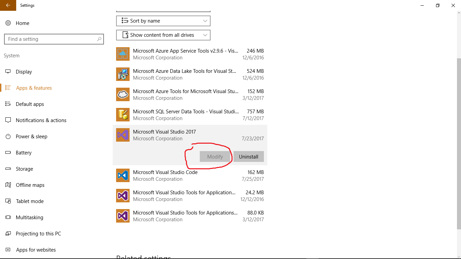Click the Display monitor icon
The image size is (461, 259).
click(8, 71)
